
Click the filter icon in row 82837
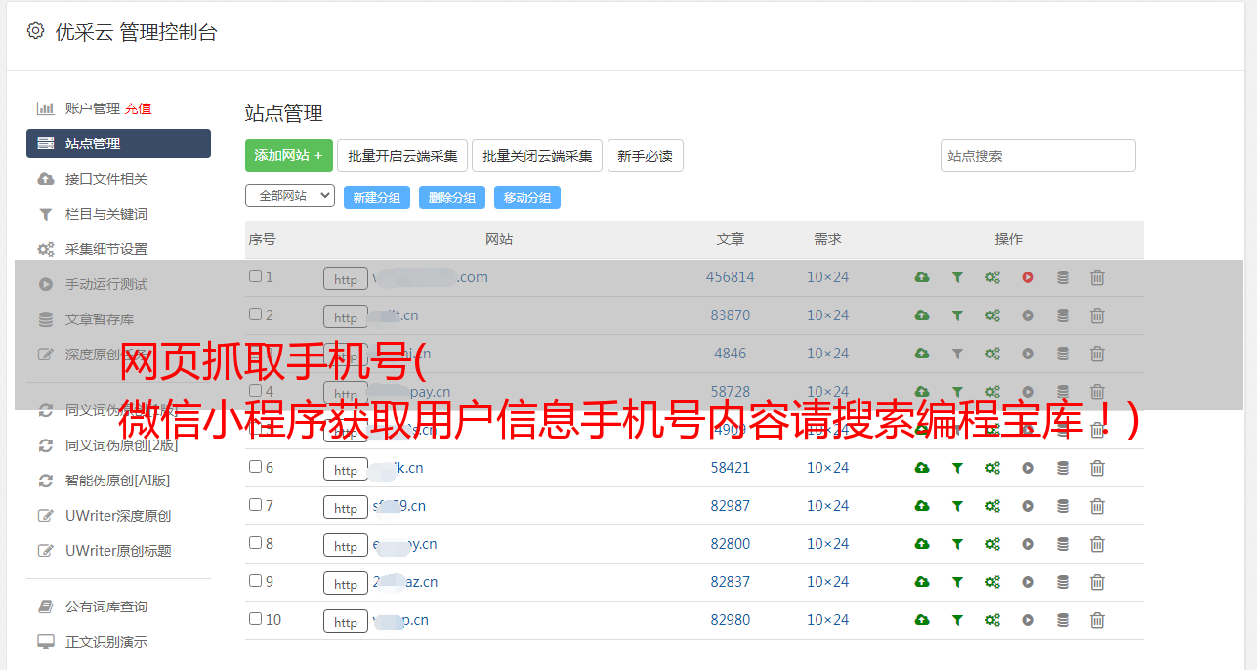coord(957,582)
